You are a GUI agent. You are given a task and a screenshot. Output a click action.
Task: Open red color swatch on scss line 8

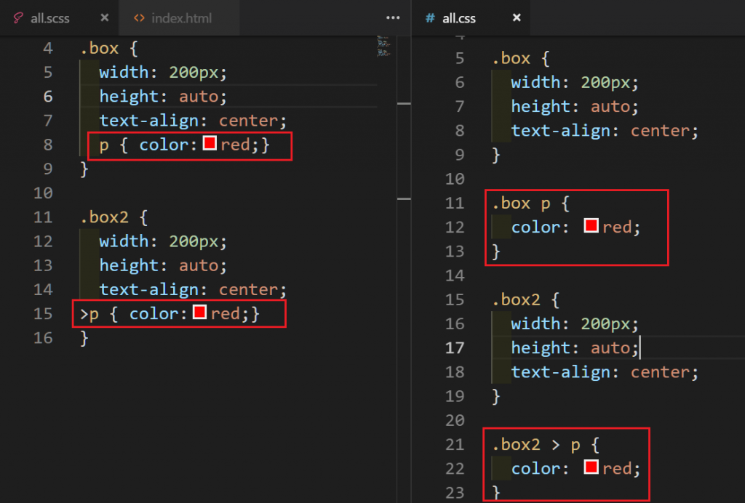click(210, 143)
